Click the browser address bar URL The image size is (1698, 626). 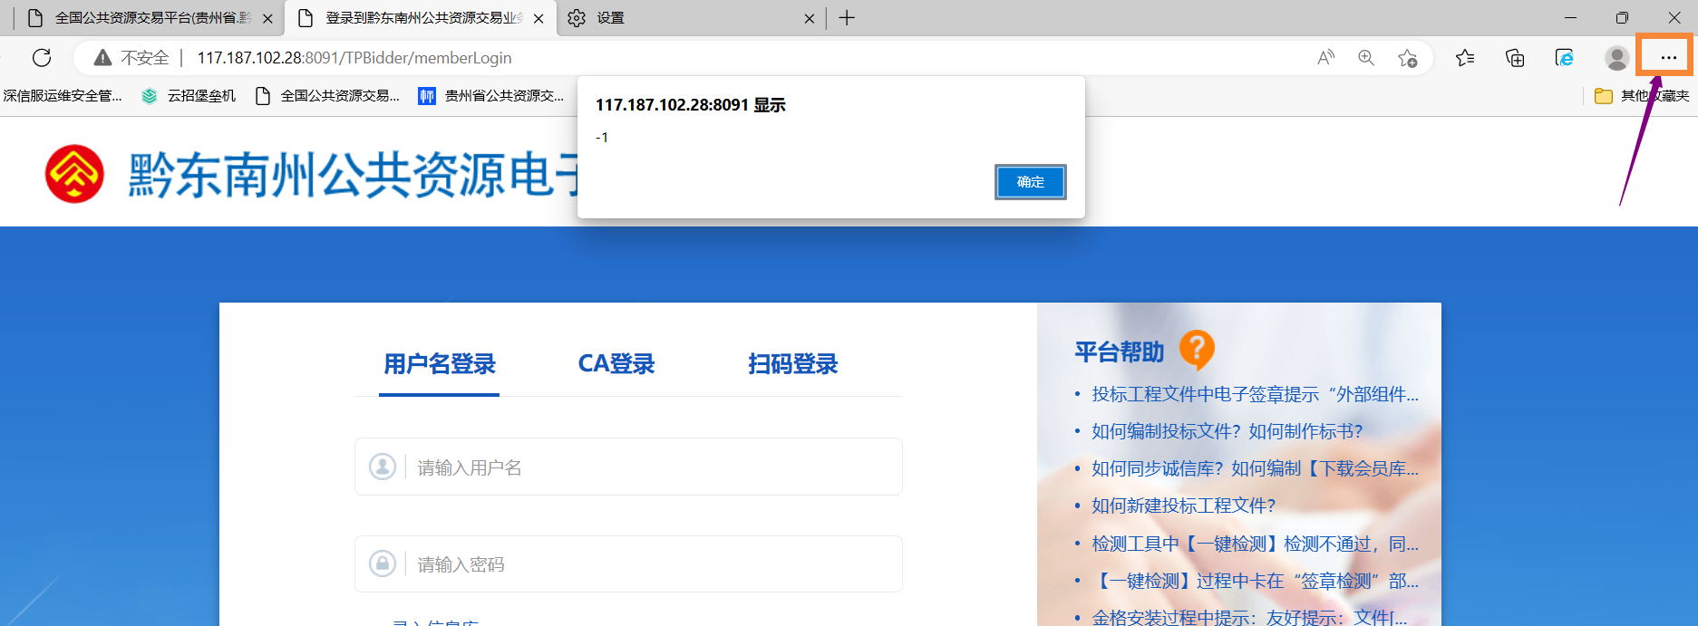point(354,58)
